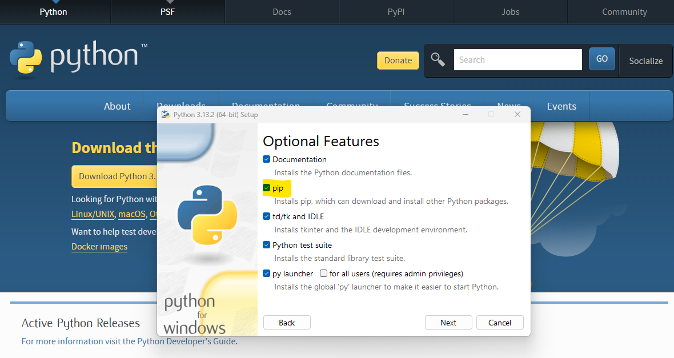Click 'Installs the standard library test suite.' text
The width and height of the screenshot is (674, 358).
(340, 258)
